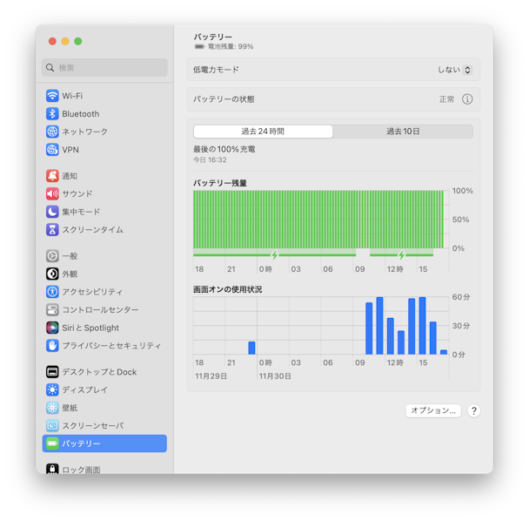Viewport: 529px width, 521px height.
Task: Select Bluetooth label in sidebar
Action: [x=81, y=114]
